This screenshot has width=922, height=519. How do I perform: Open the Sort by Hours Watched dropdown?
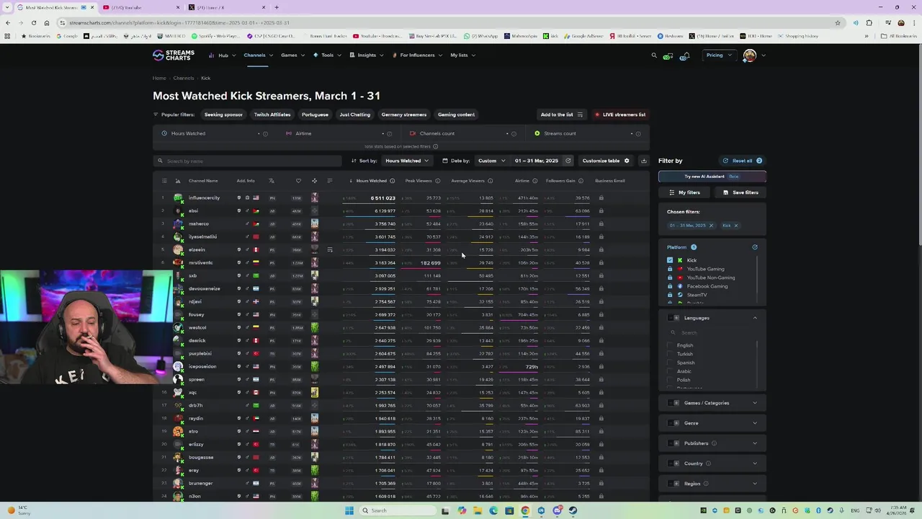click(406, 161)
